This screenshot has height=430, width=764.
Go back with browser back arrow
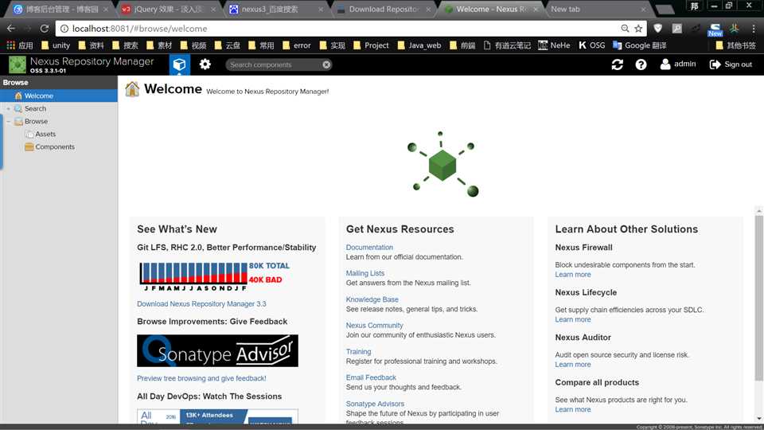coord(10,29)
